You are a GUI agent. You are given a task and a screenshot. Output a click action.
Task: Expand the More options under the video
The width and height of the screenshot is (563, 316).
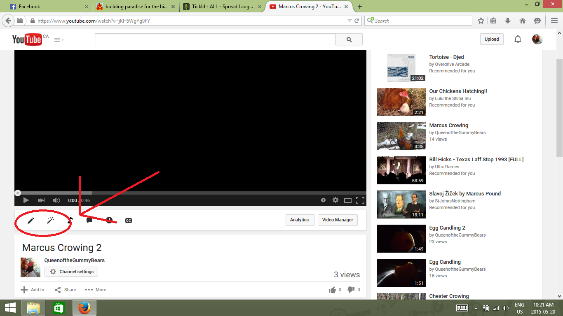[x=96, y=290]
